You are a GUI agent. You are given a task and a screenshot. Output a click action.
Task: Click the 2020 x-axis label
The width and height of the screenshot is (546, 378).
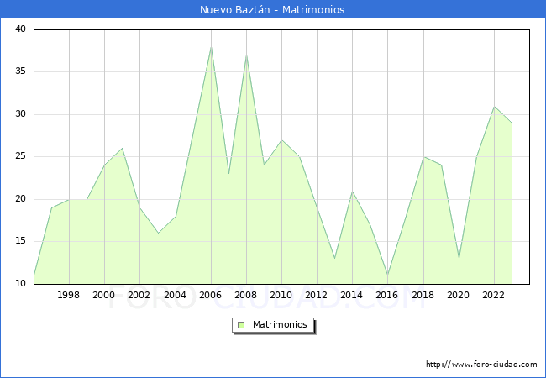(459, 295)
